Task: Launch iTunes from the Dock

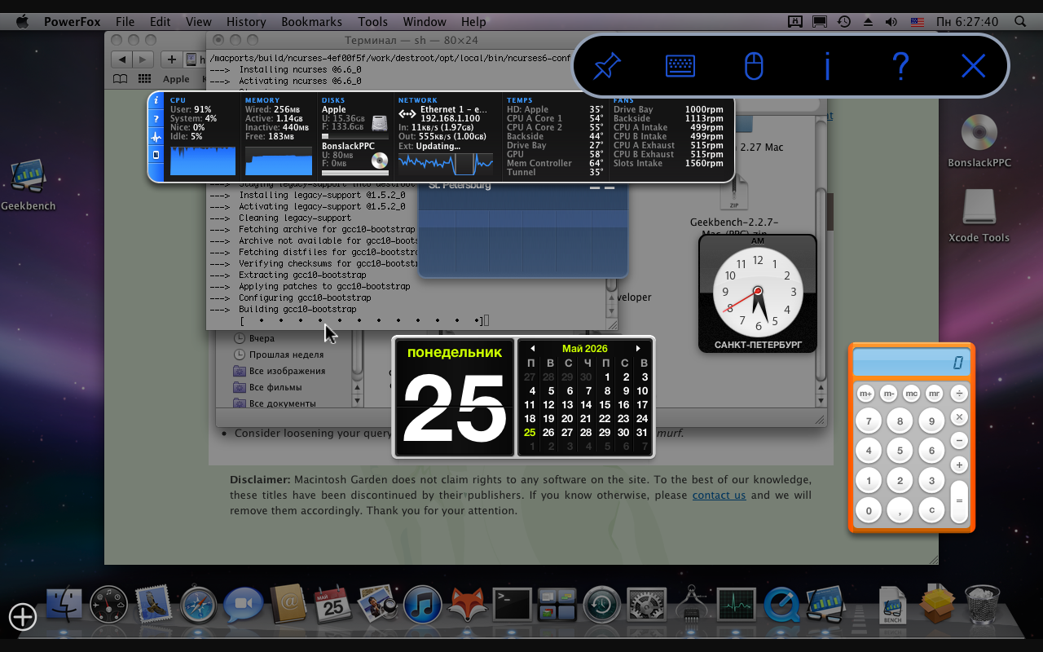Action: (x=422, y=606)
